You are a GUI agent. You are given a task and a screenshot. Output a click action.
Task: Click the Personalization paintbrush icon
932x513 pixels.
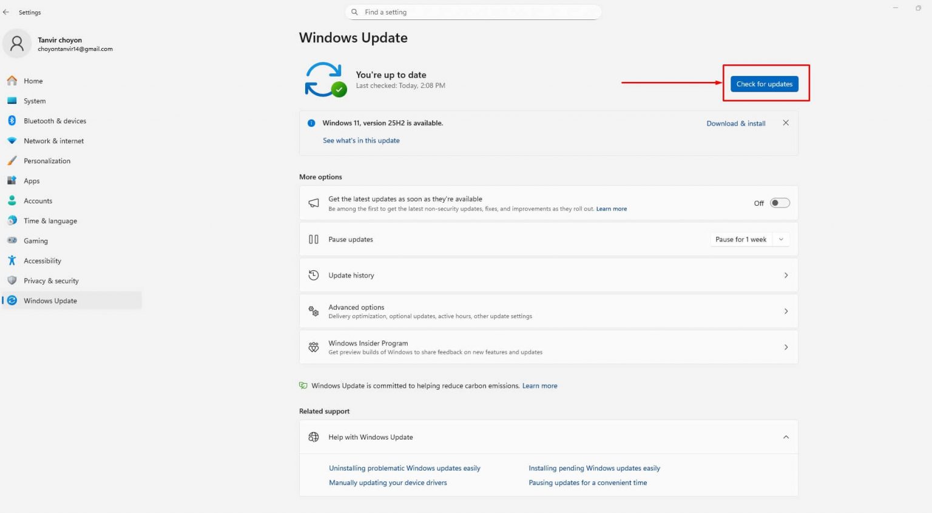[12, 161]
